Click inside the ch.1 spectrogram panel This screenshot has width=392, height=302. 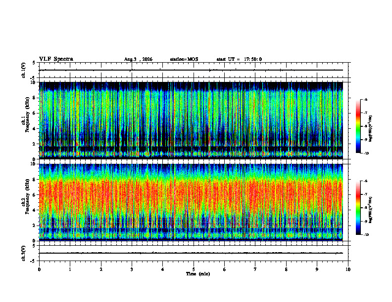tap(191, 120)
